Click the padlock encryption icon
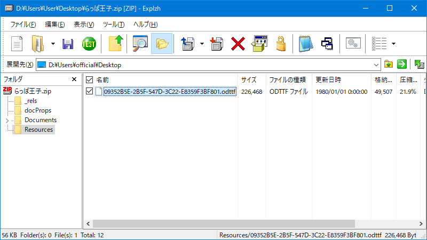Viewport: 427px width, 240px height. 281,44
